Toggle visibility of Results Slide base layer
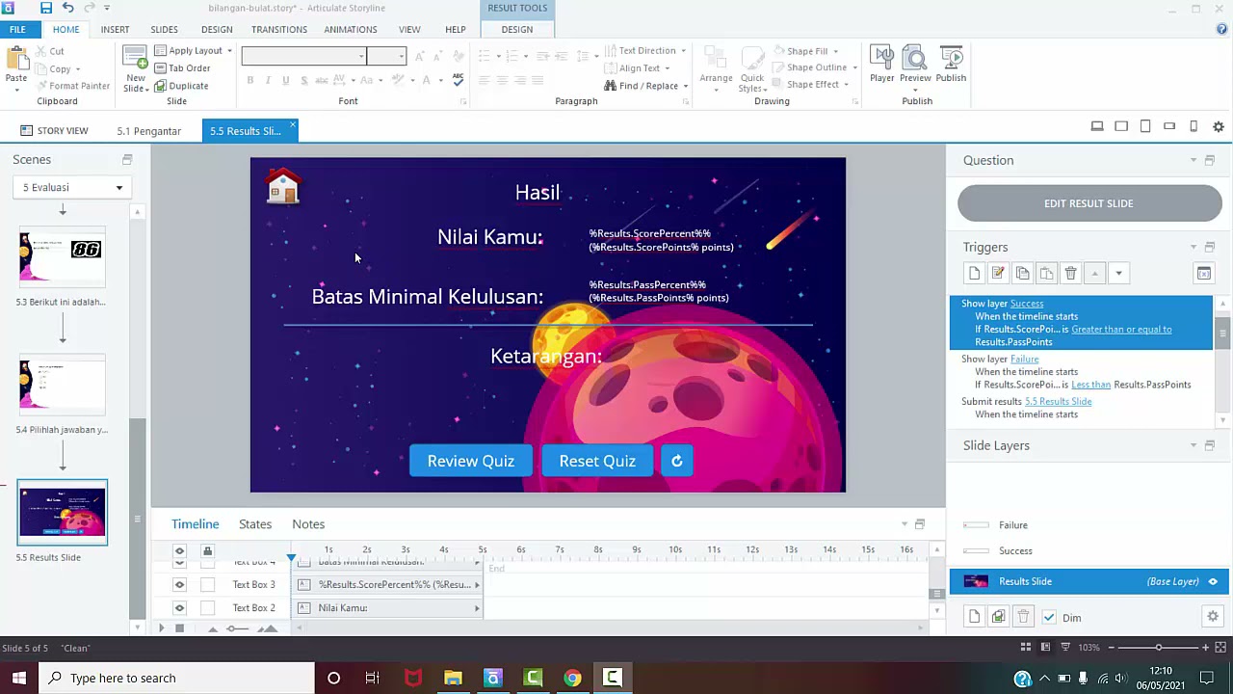Screen dimensions: 1233x694 click(1213, 581)
